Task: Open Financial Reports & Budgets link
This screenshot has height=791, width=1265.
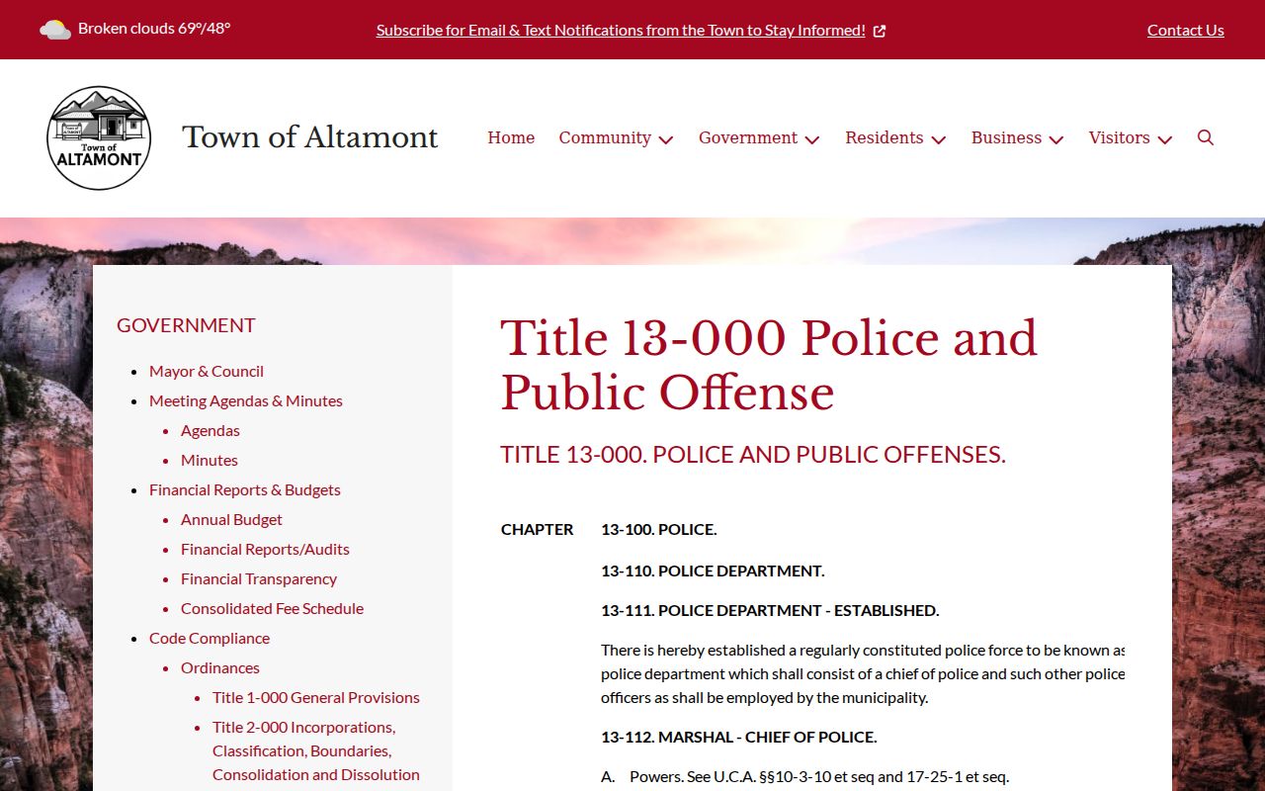Action: pyautogui.click(x=245, y=489)
